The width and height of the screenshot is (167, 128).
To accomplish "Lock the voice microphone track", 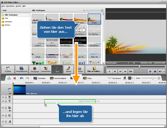I will 6,122.
